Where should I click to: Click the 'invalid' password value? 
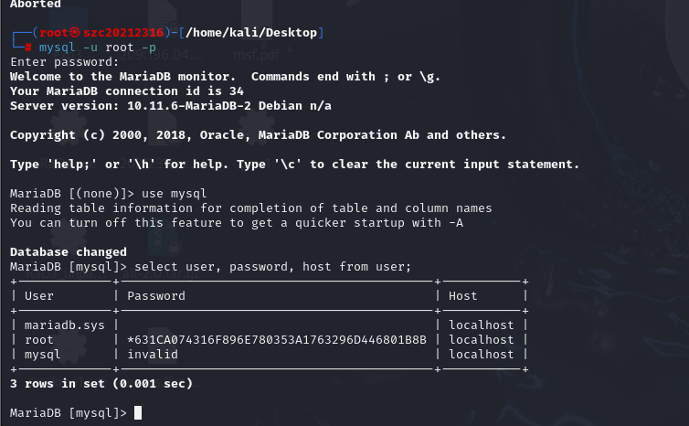(153, 355)
